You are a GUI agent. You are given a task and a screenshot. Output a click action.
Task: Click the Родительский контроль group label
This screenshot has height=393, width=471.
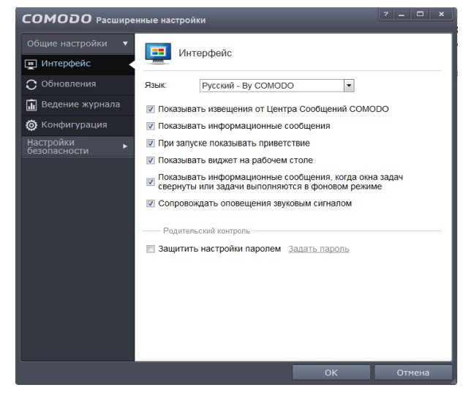[207, 231]
